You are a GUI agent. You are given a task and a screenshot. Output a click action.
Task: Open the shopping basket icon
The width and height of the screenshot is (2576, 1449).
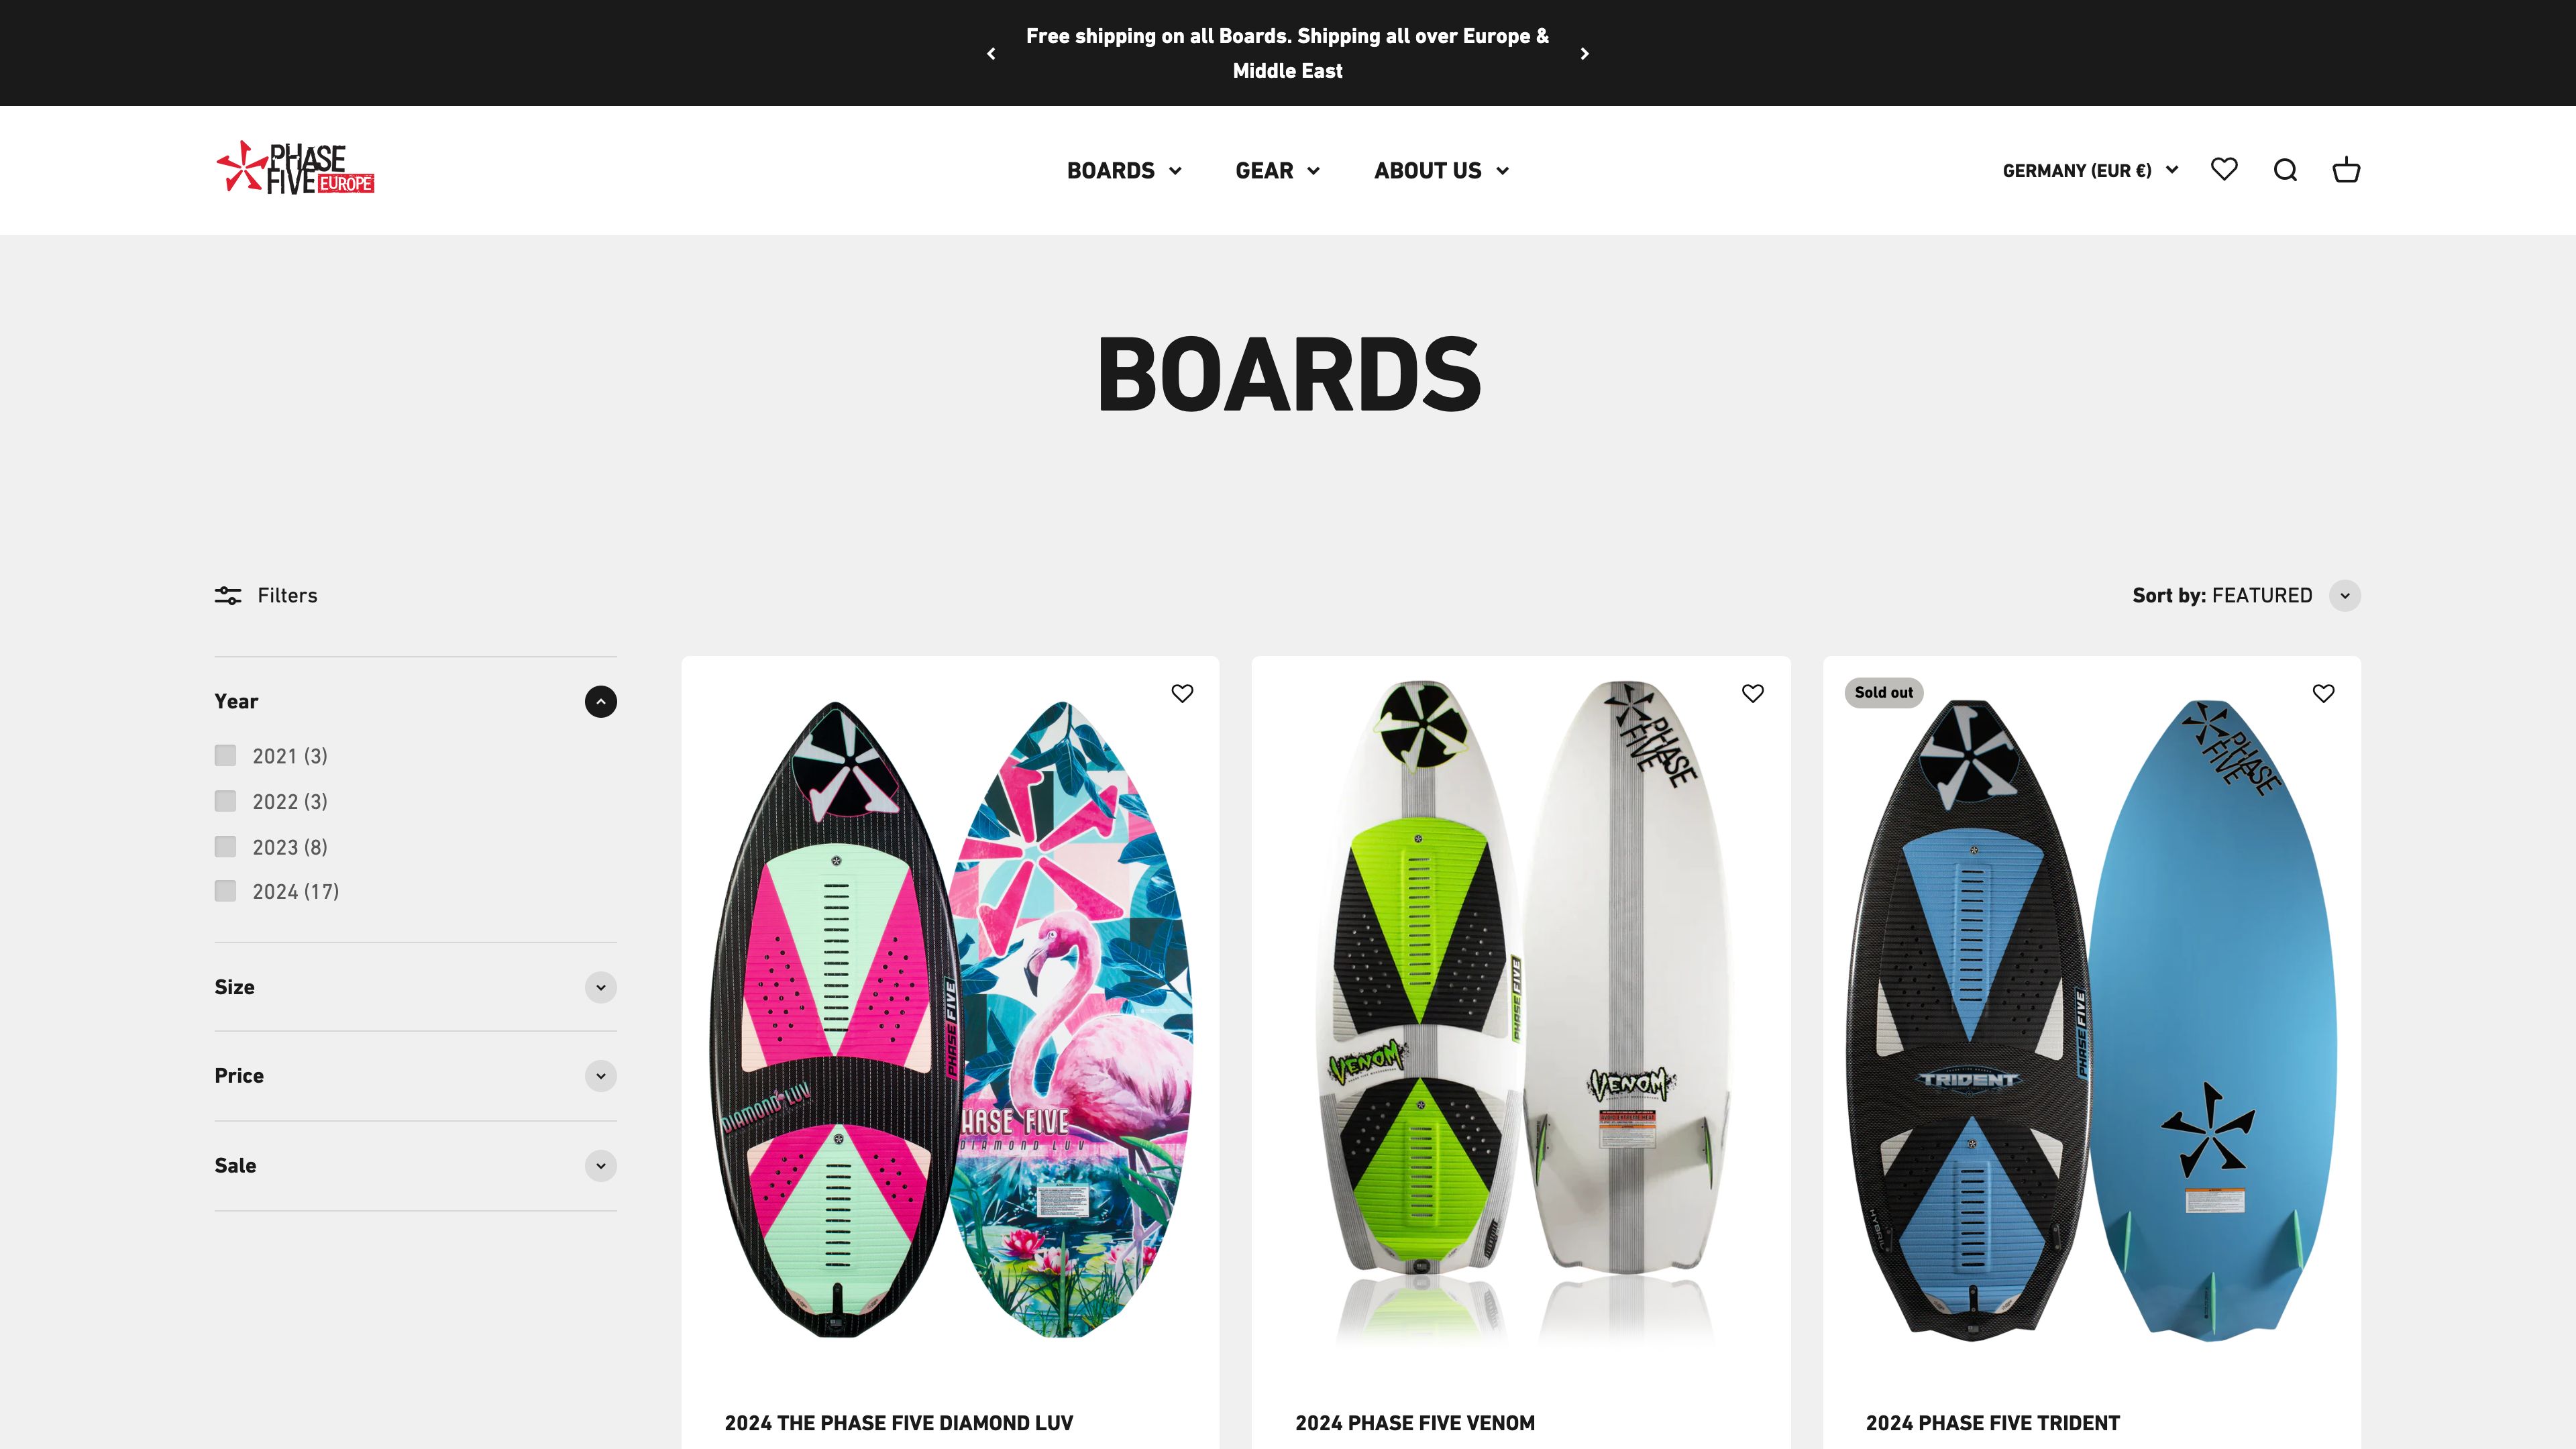(2346, 170)
